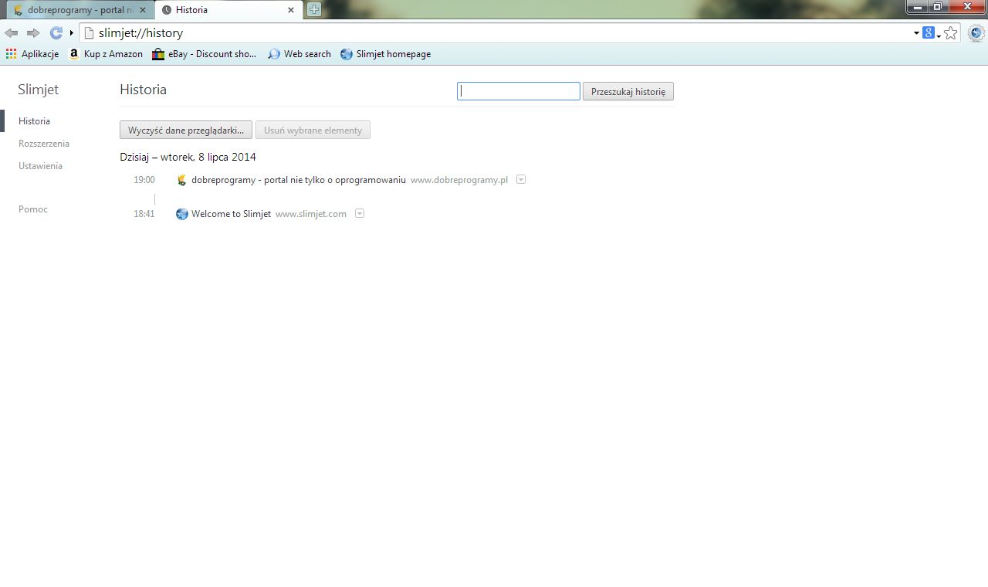Image resolution: width=988 pixels, height=587 pixels.
Task: Click the www.dobreprogramy.pl domain text
Action: click(x=459, y=180)
